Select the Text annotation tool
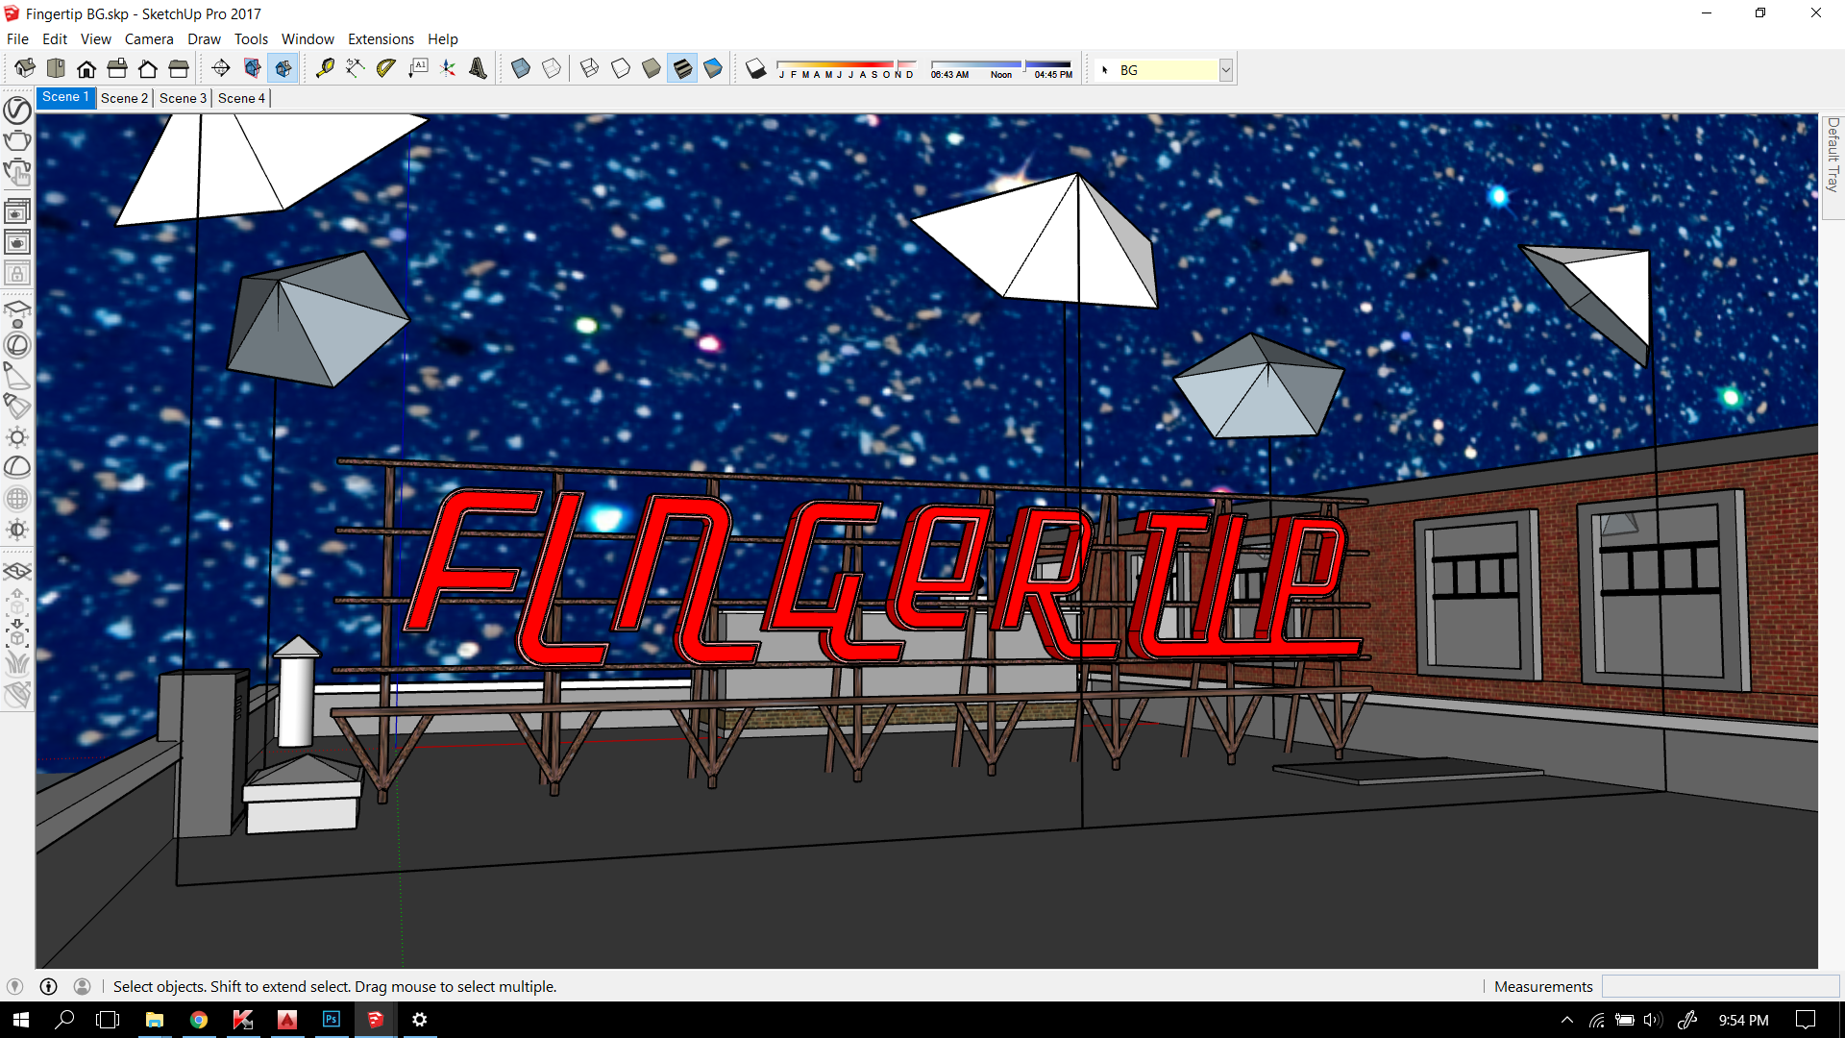Image resolution: width=1845 pixels, height=1038 pixels. [419, 67]
